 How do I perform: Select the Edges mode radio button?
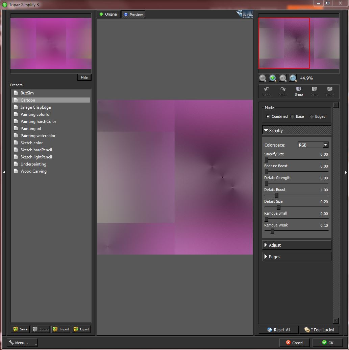coord(311,116)
